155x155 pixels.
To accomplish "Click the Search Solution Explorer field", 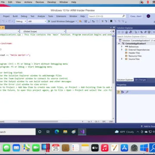I will [136, 37].
